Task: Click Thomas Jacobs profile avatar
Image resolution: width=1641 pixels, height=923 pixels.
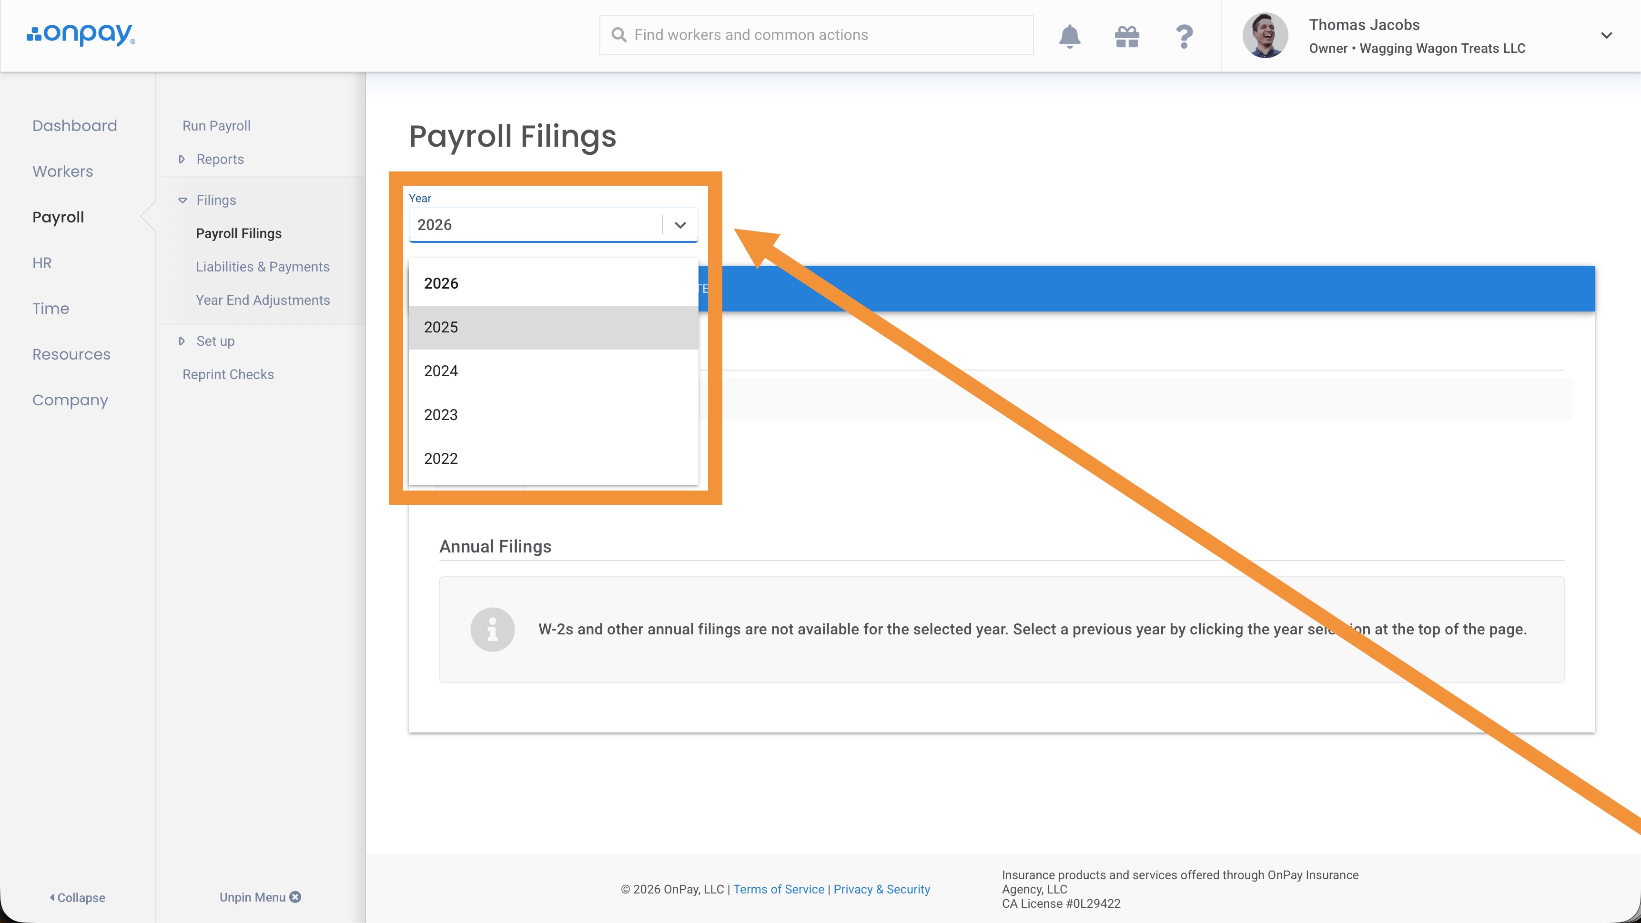Action: click(x=1265, y=36)
